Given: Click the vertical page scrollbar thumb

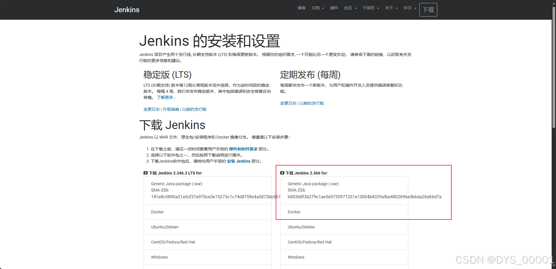Looking at the screenshot, I should (554, 67).
